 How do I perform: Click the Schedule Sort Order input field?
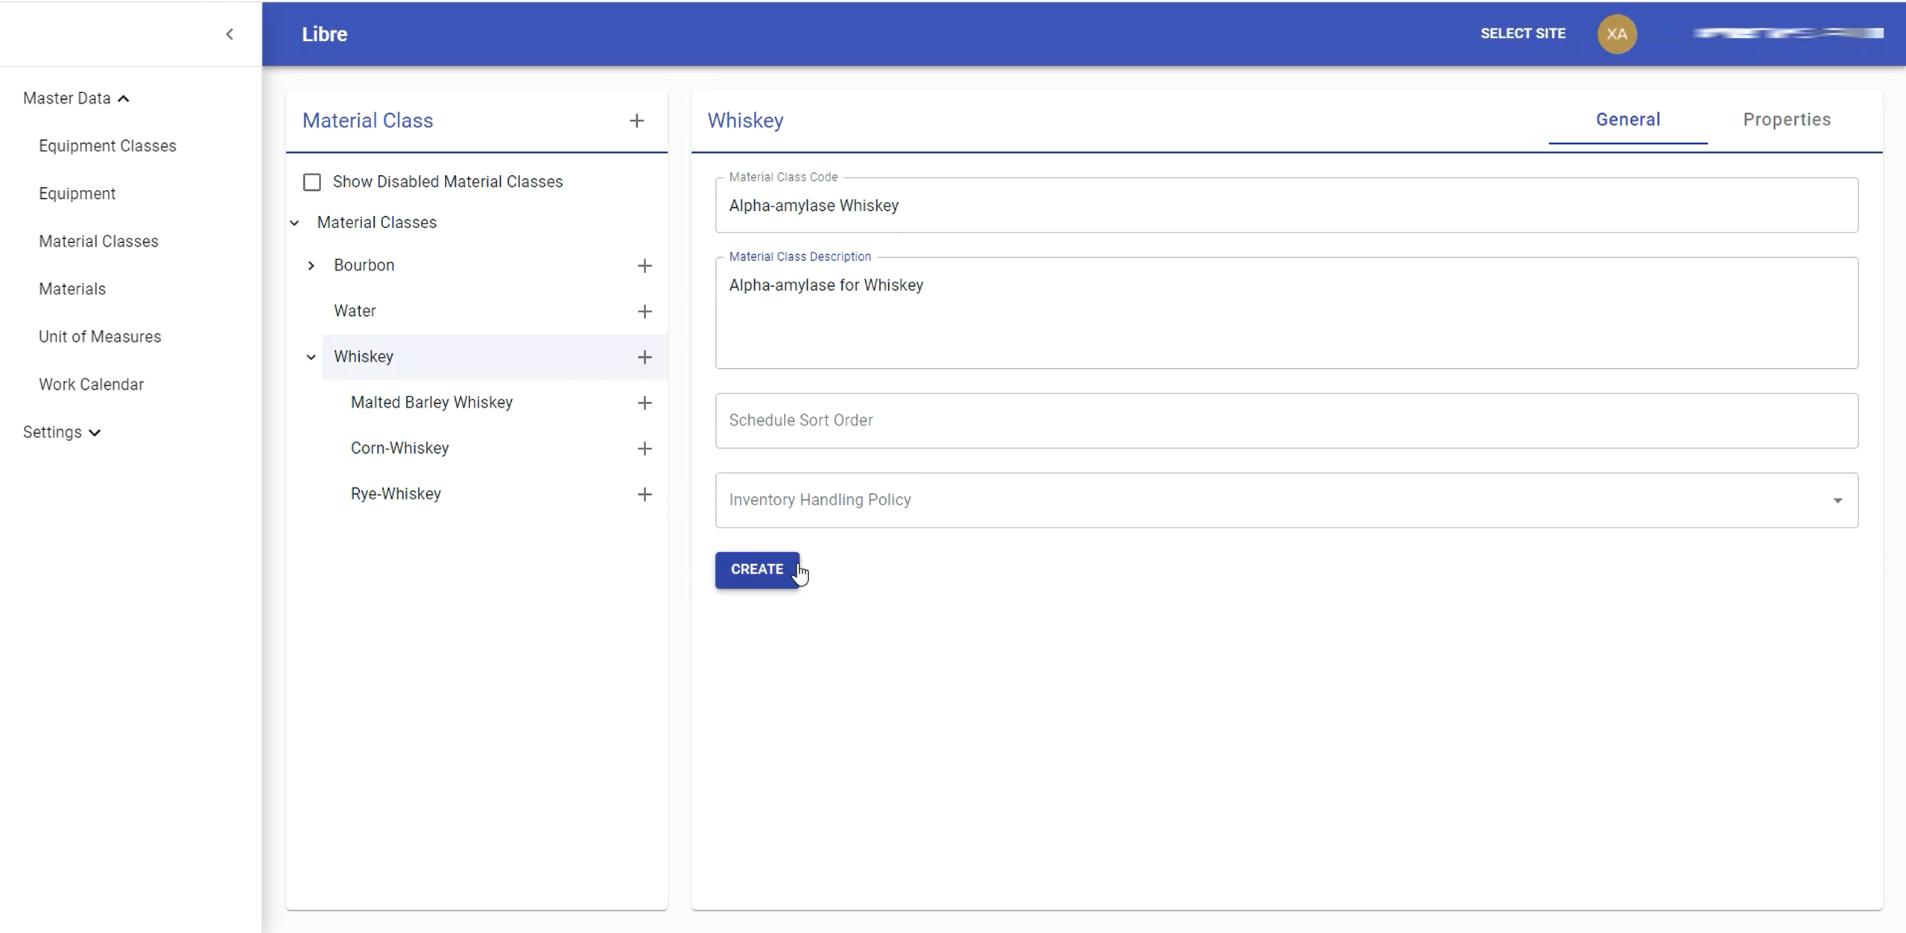pyautogui.click(x=1286, y=420)
